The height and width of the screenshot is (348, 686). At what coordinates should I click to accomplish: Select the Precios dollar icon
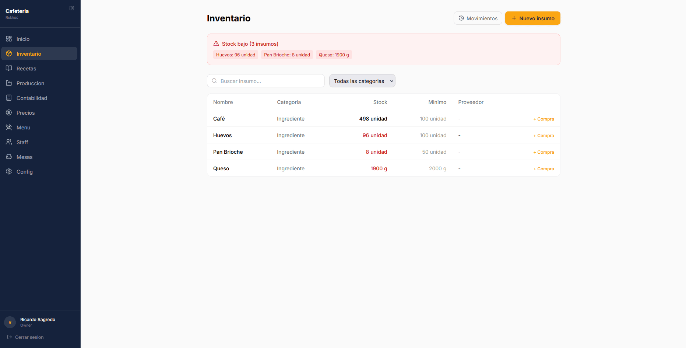pyautogui.click(x=9, y=112)
